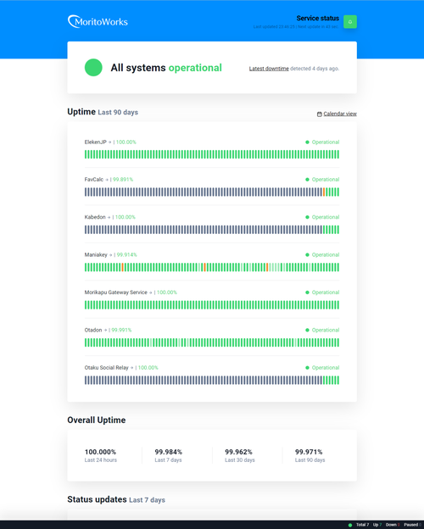
Task: Click arrow beside Otaku Social Relay
Action: 131,368
